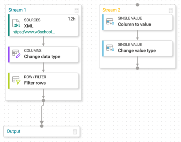181x142 pixels.
Task: Click the Change value type icon
Action: (110, 48)
